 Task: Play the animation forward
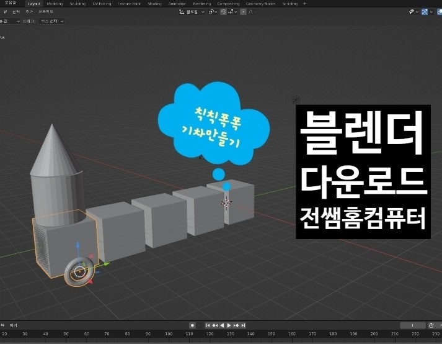tap(229, 325)
